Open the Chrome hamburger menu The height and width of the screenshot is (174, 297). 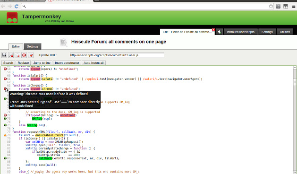[294, 6]
